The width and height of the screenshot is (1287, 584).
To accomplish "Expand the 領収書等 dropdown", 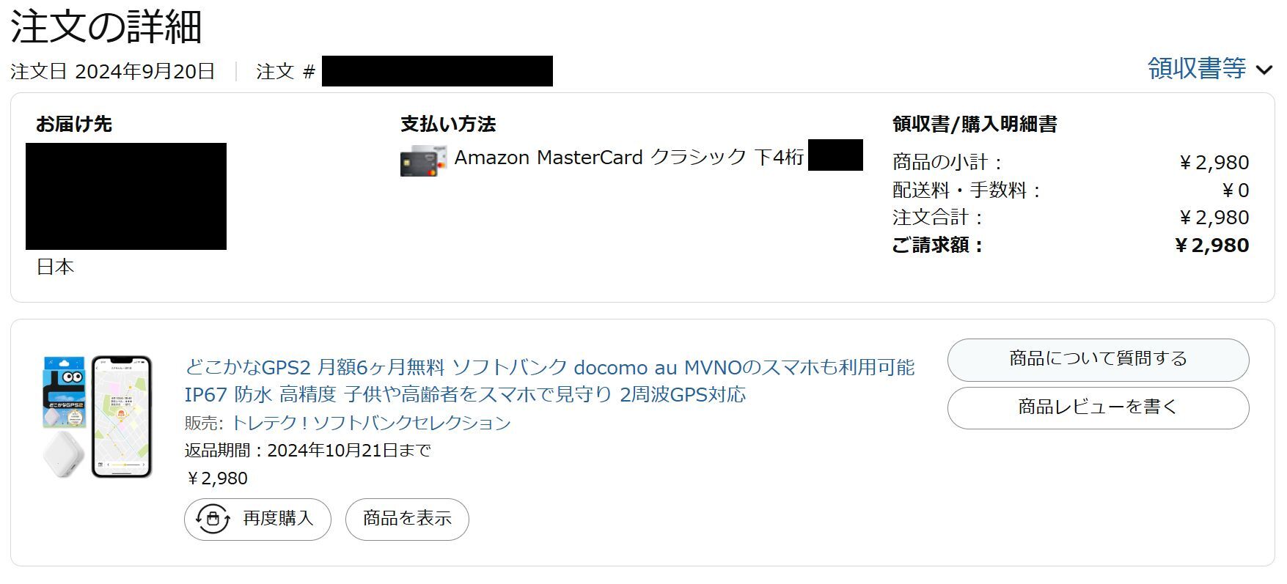I will point(1210,69).
